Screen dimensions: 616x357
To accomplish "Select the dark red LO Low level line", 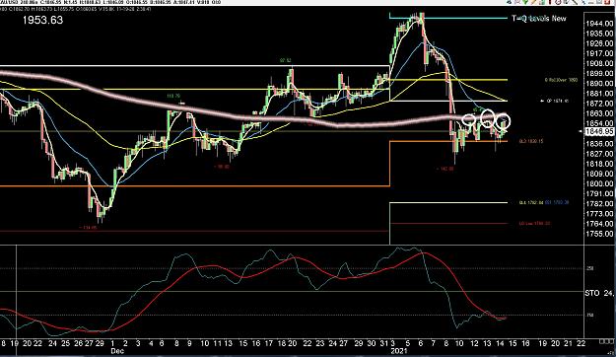I will tap(449, 223).
